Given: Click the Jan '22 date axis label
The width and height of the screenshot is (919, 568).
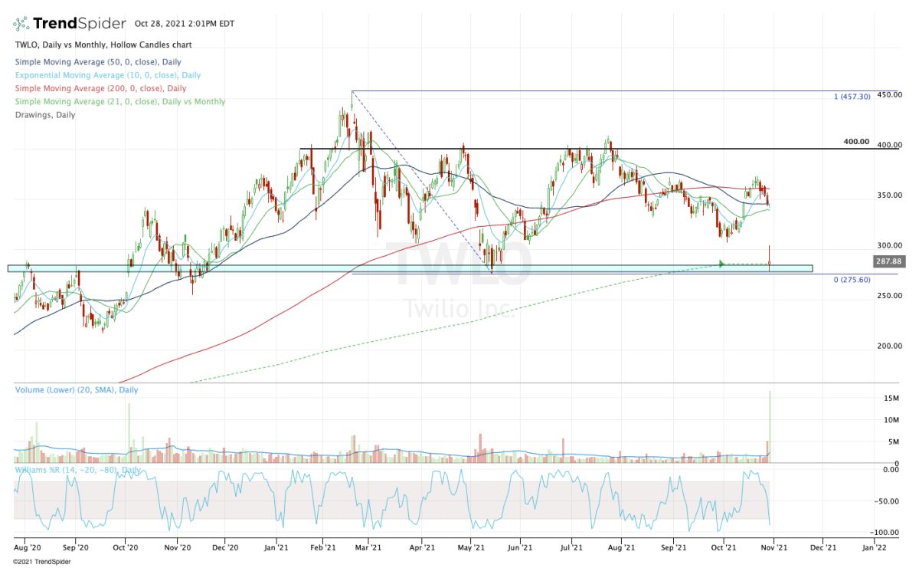Looking at the screenshot, I should click(x=874, y=549).
